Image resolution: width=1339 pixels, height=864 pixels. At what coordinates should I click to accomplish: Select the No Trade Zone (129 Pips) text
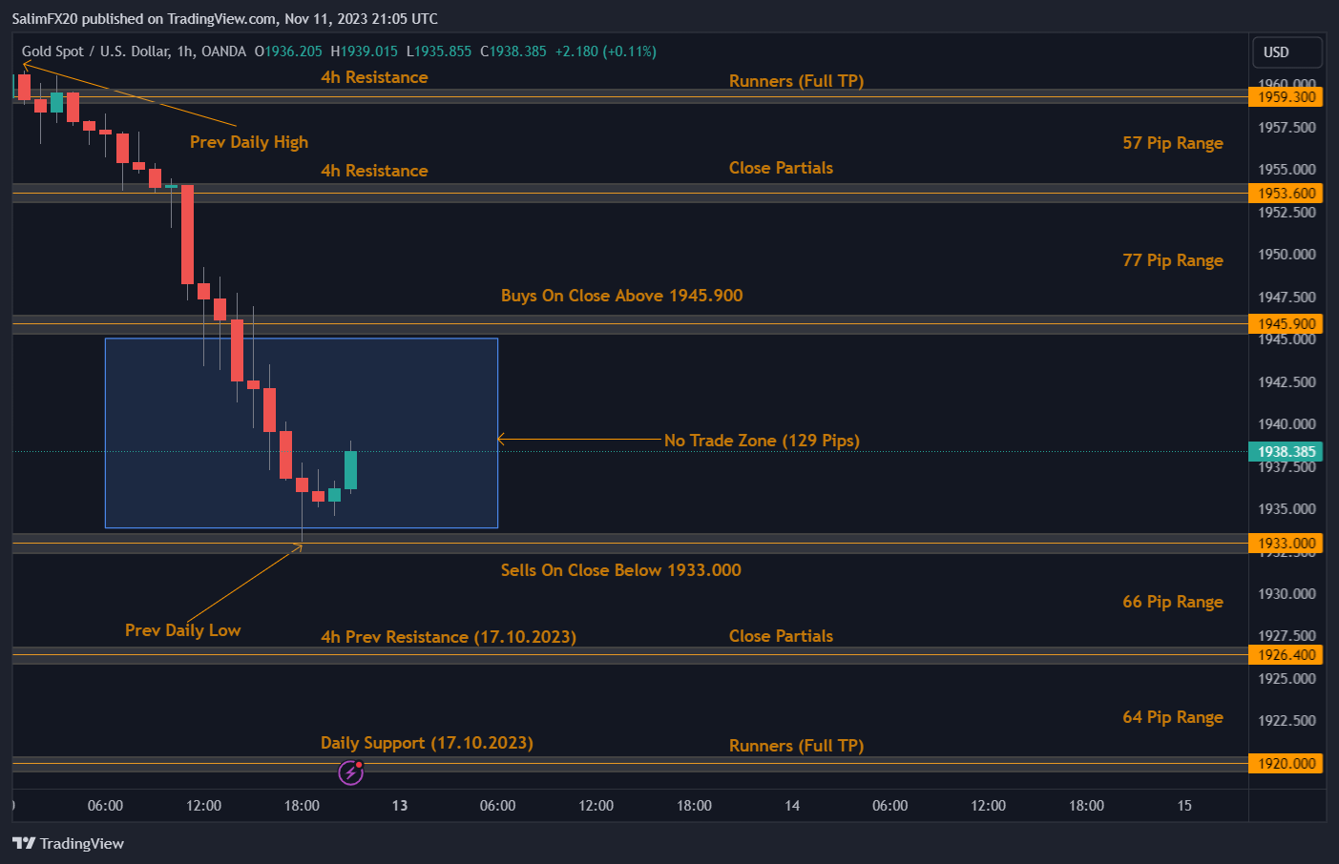coord(762,441)
